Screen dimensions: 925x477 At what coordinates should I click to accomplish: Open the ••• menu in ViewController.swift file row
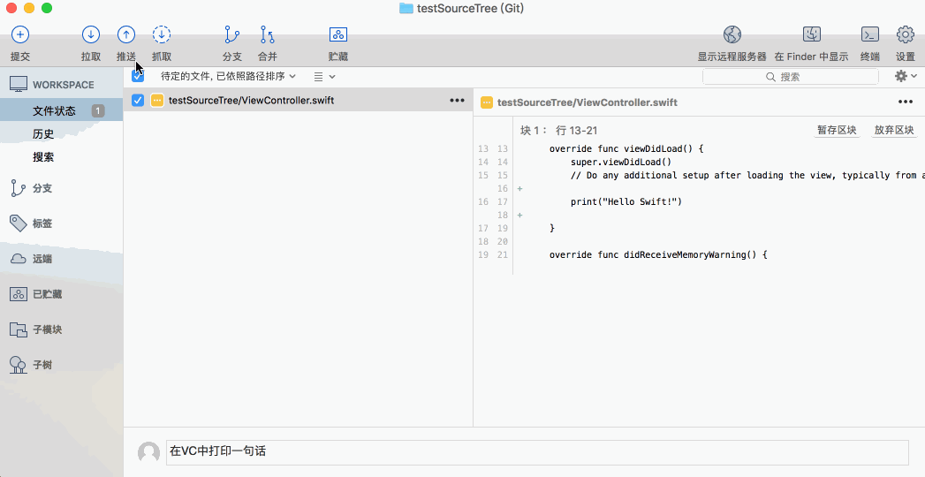click(x=457, y=100)
